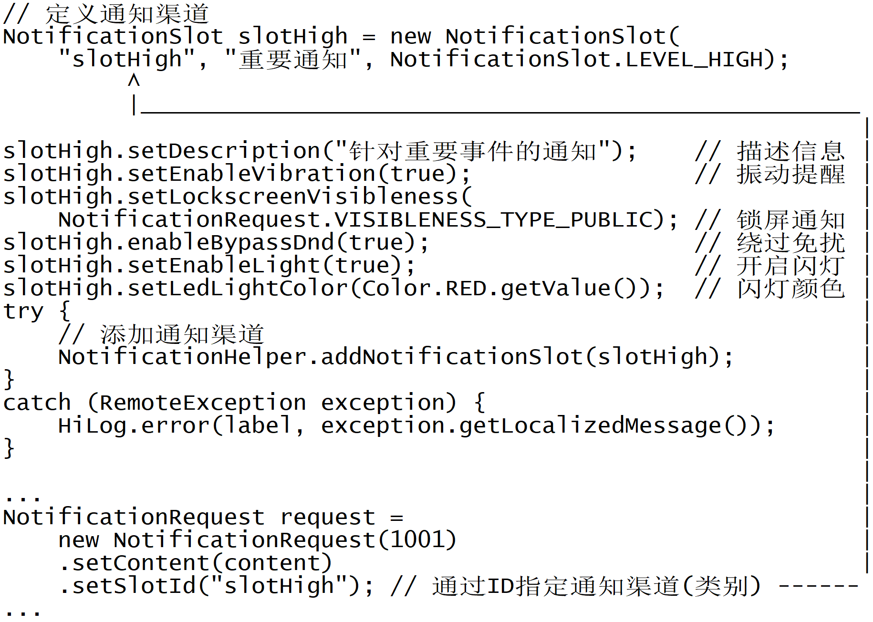Click the .setSlotId("slotHigh") call
873x622 pixels.
pos(216,586)
